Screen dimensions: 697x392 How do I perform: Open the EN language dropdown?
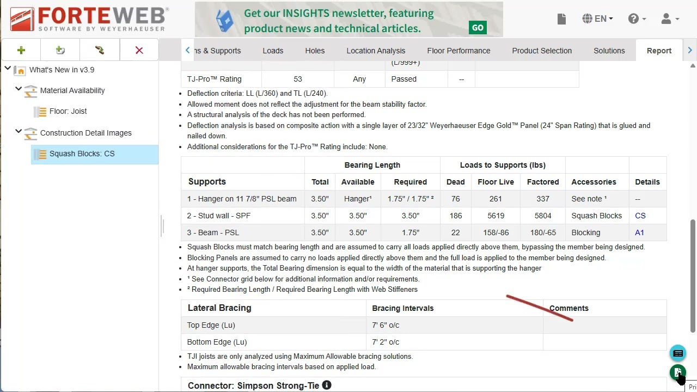(x=597, y=19)
